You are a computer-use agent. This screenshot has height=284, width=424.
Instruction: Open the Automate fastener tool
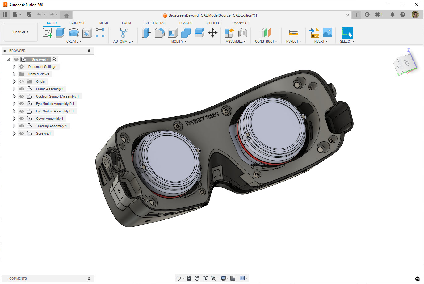(123, 33)
